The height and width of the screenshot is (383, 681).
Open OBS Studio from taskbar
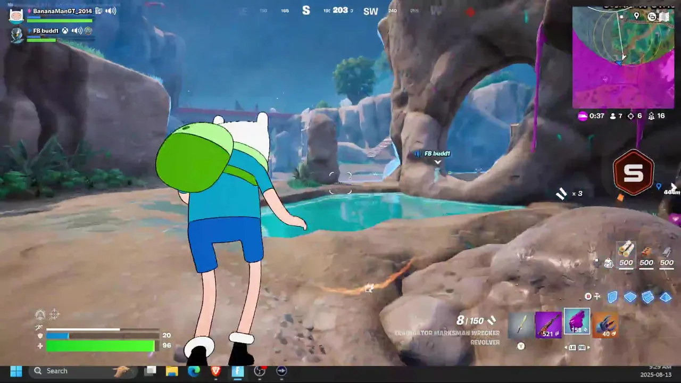tap(259, 371)
